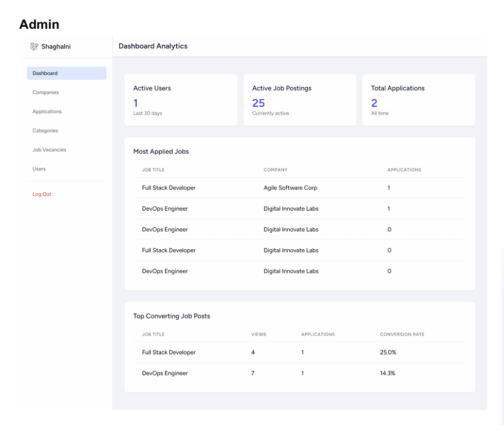Click the red Log Out link

[42, 194]
